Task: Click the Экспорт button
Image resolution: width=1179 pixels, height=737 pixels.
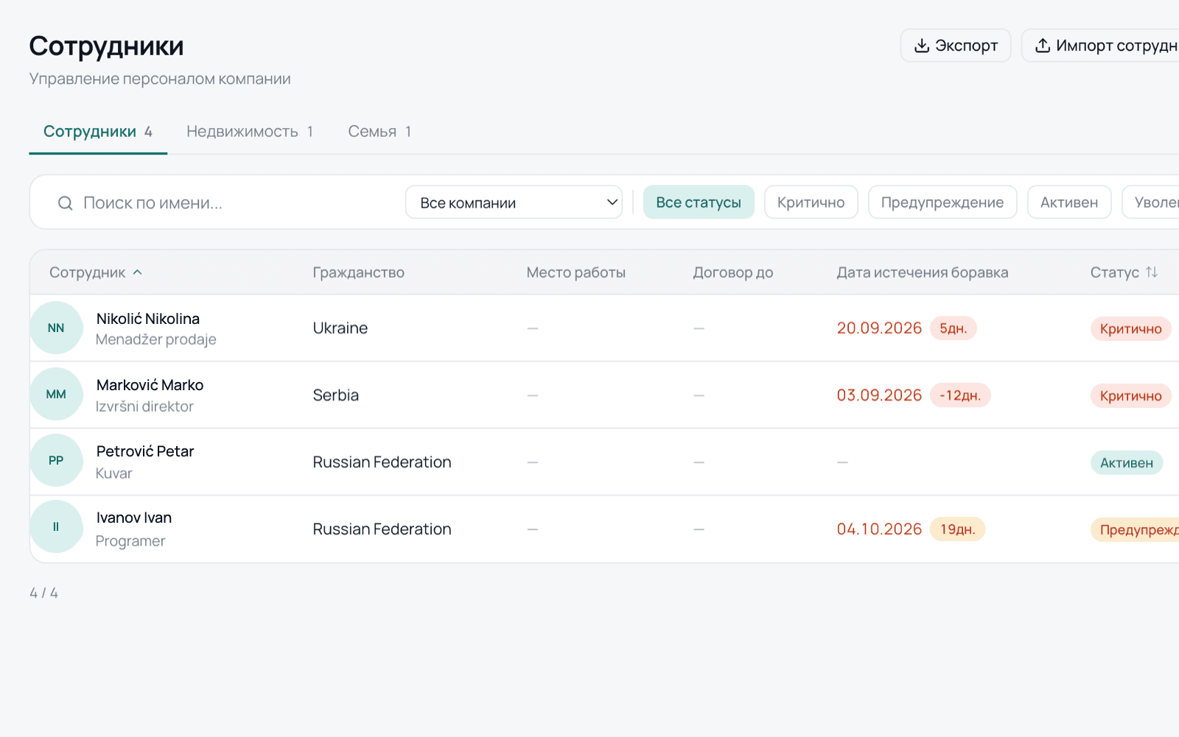Action: (x=956, y=46)
